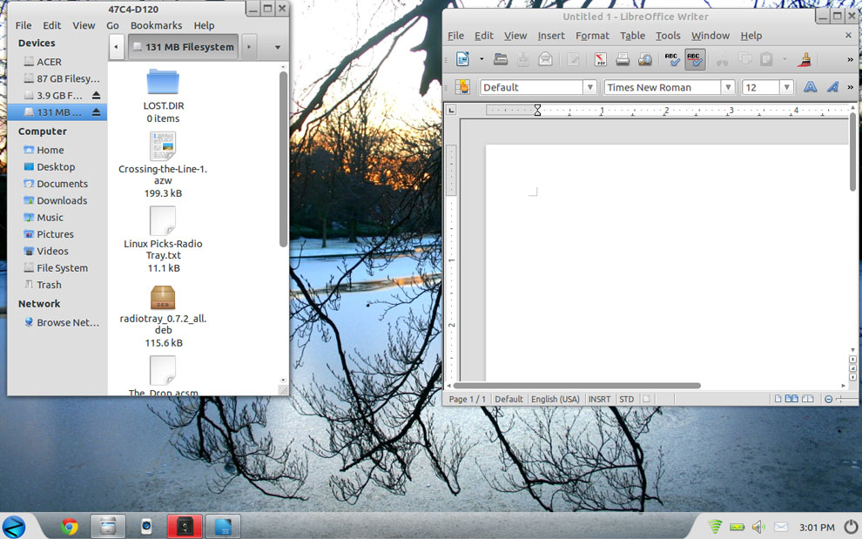The image size is (862, 539).
Task: Open Chrome from the taskbar
Action: click(70, 527)
